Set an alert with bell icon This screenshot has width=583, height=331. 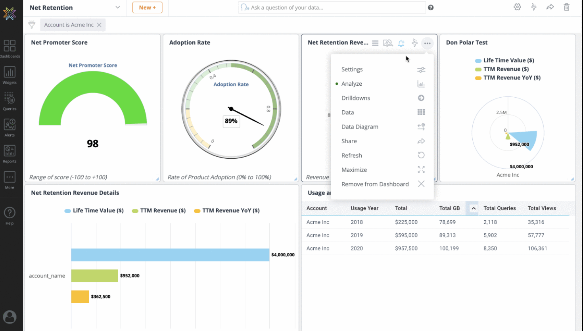pyautogui.click(x=401, y=43)
